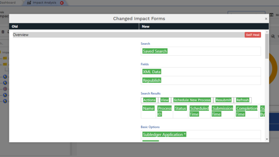Click the dialog vertical scrollbar thumb
279x157 pixels.
[x=267, y=46]
